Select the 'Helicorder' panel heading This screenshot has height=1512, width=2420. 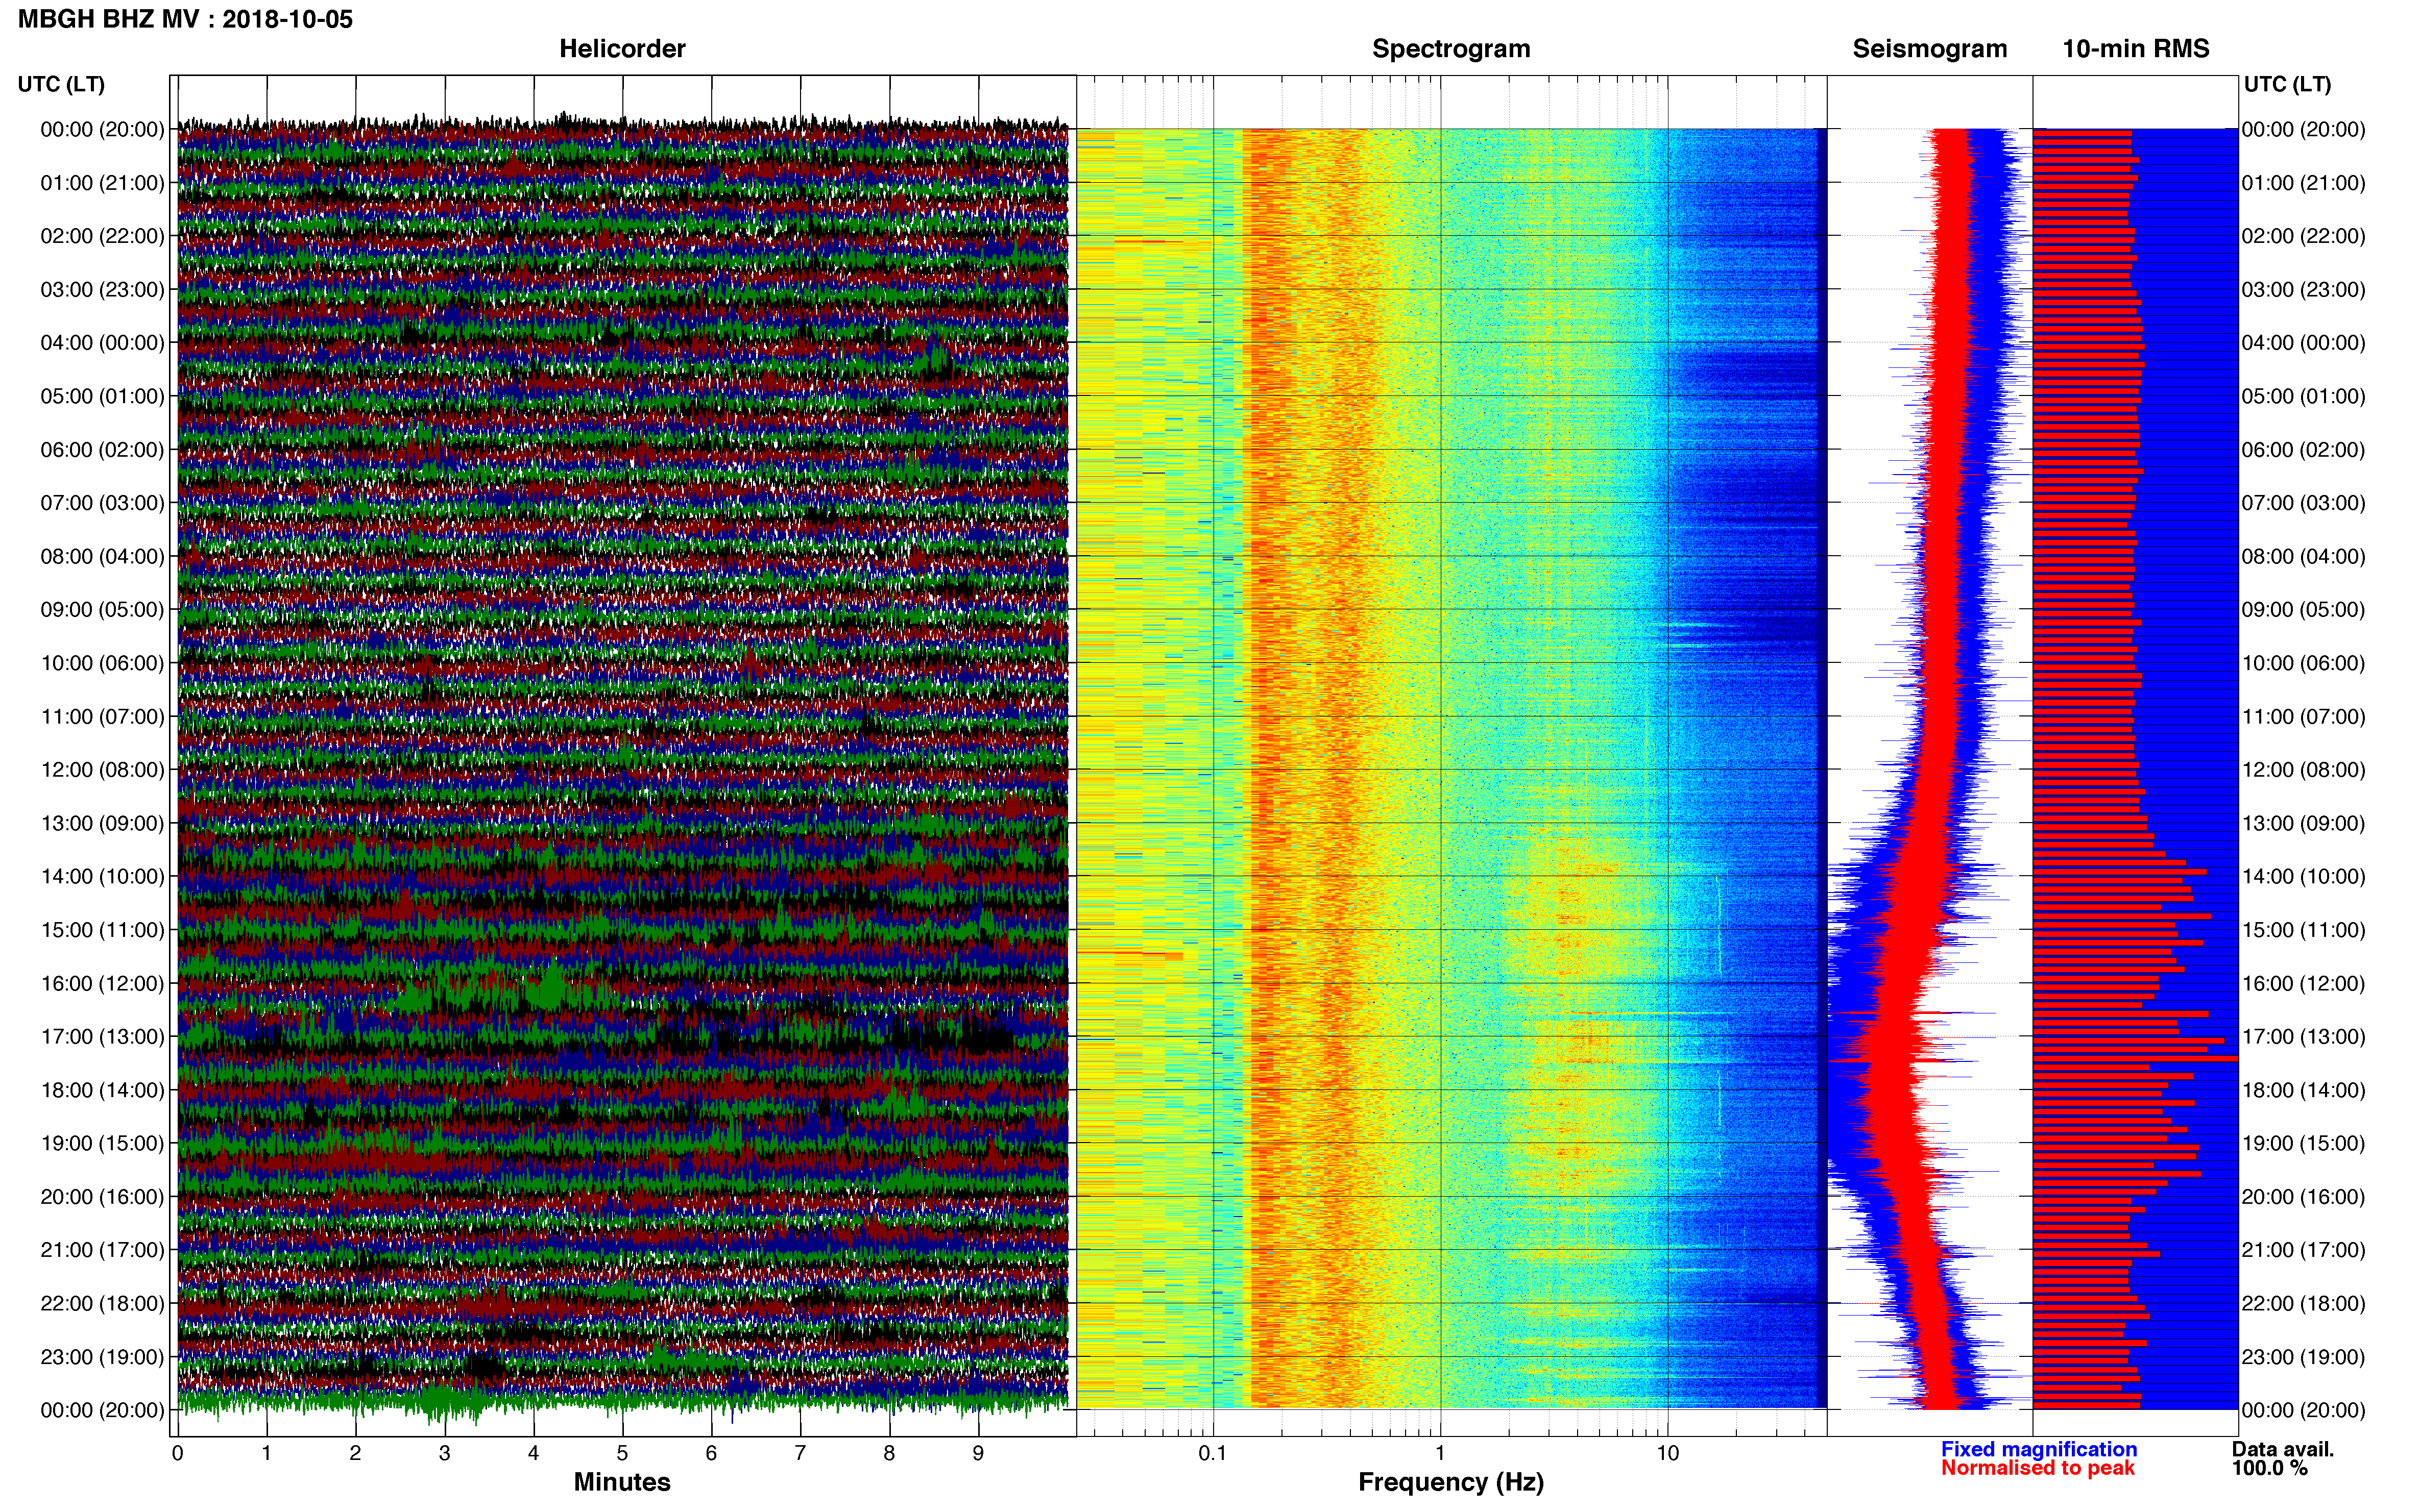point(622,49)
